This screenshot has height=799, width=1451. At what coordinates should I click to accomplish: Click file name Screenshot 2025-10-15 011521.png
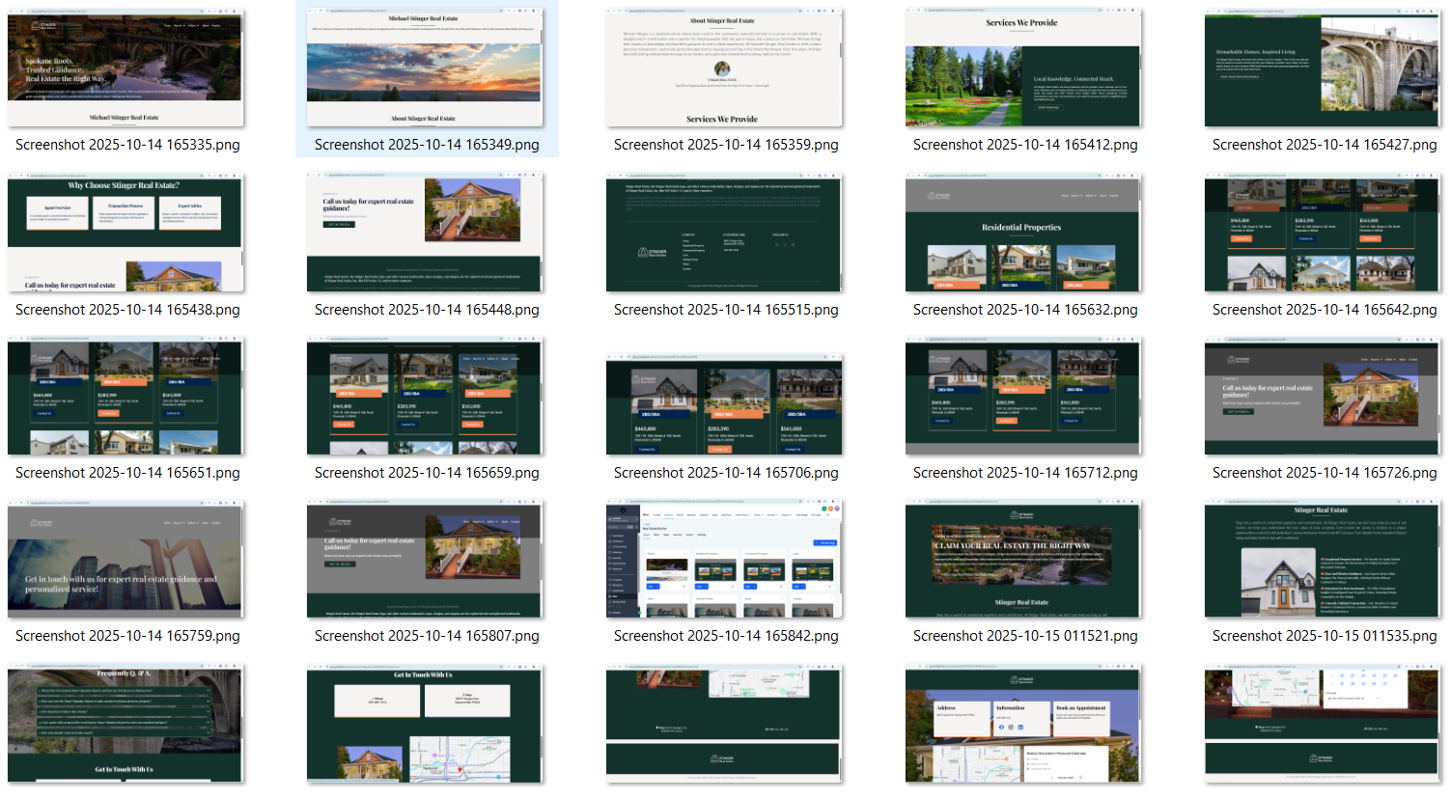1025,636
